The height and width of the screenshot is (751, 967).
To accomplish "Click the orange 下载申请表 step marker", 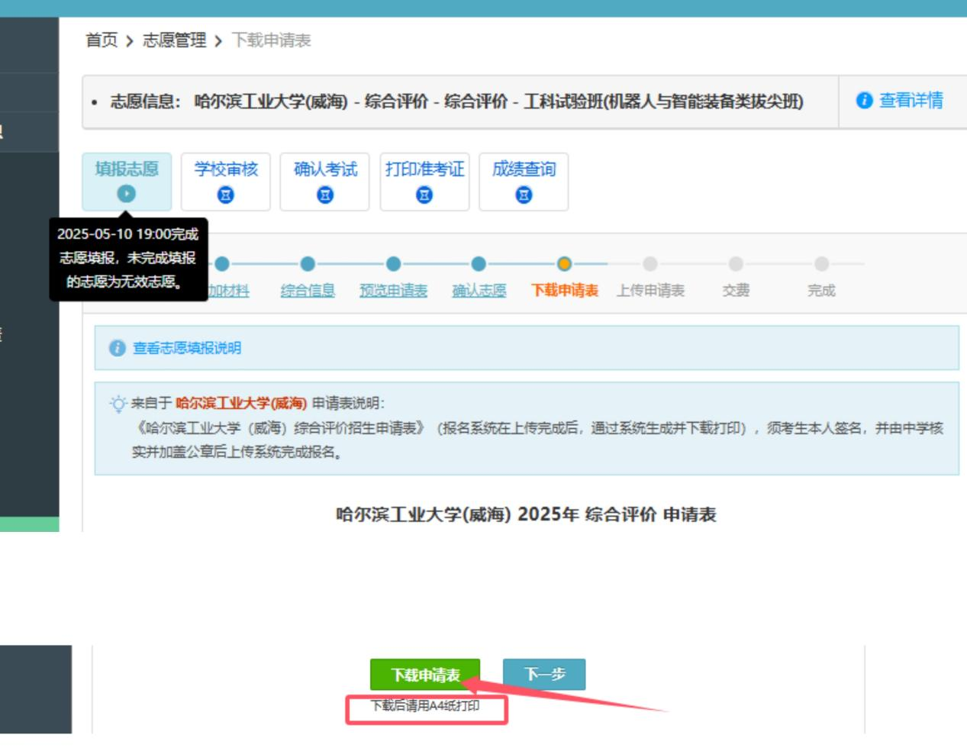I will click(x=564, y=264).
